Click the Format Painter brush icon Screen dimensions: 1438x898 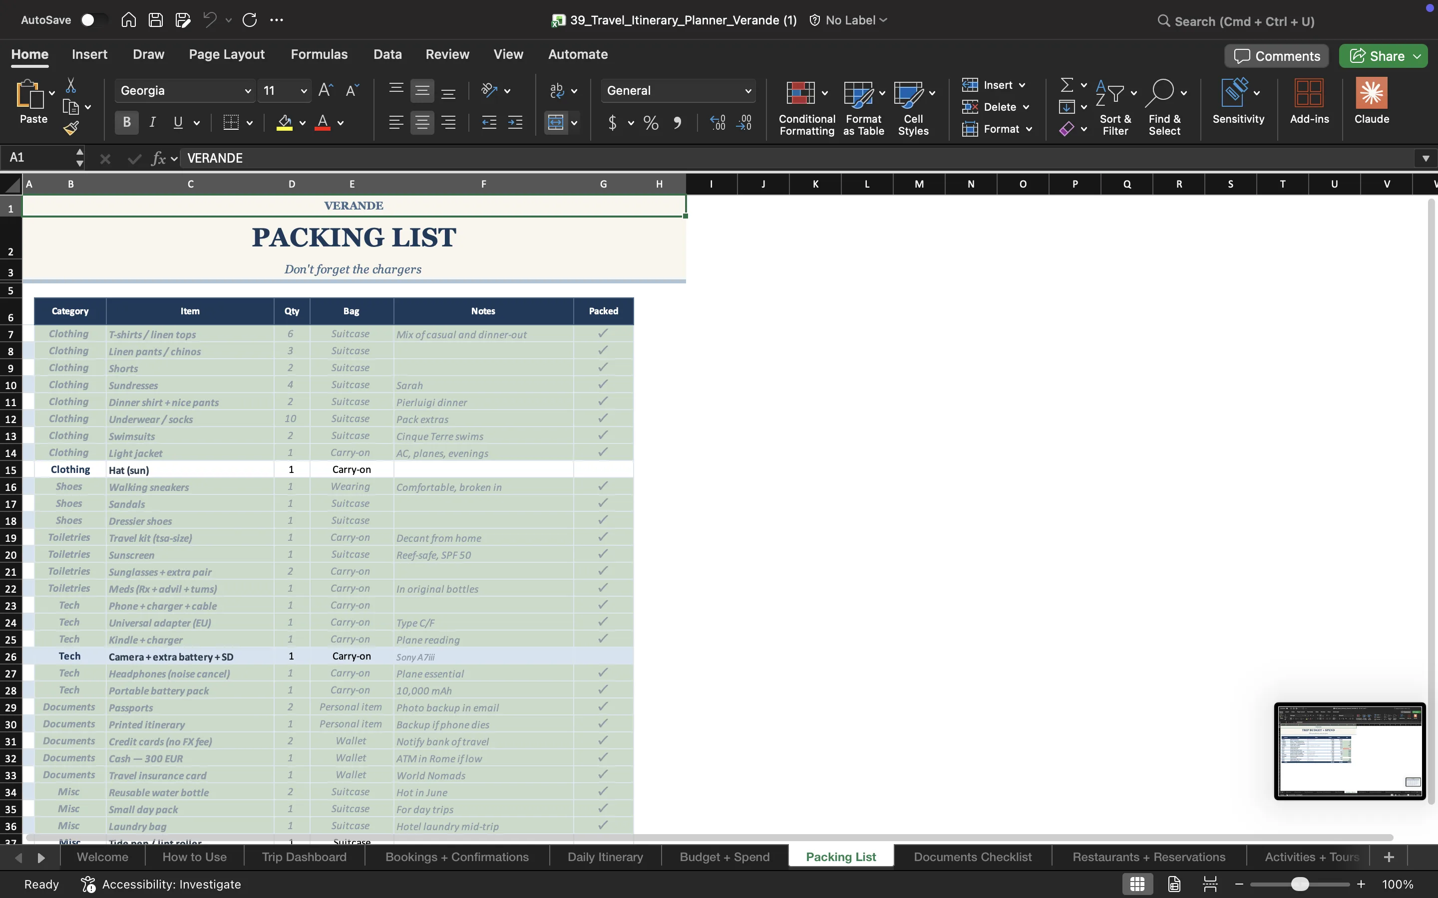pos(71,128)
